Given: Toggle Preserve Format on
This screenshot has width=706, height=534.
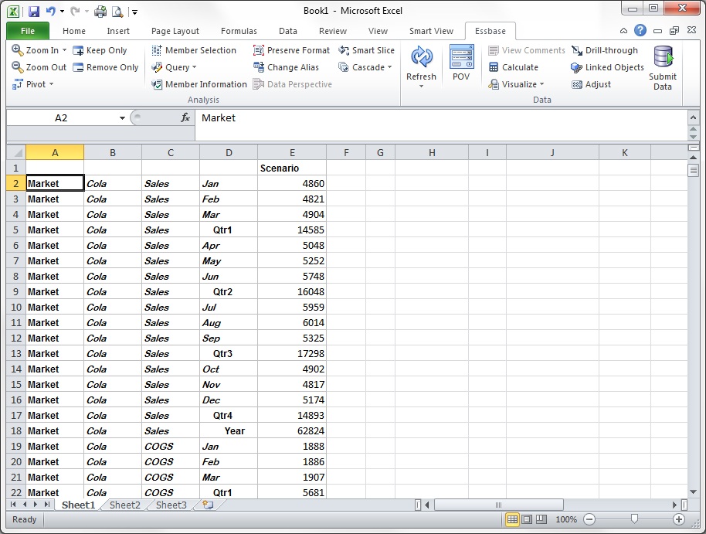Looking at the screenshot, I should pyautogui.click(x=294, y=50).
